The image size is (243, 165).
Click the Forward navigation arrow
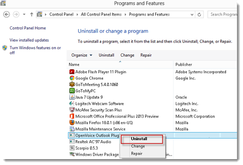pos(16,15)
